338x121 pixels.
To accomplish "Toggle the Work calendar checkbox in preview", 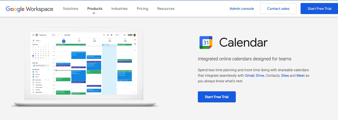I will tap(33, 72).
